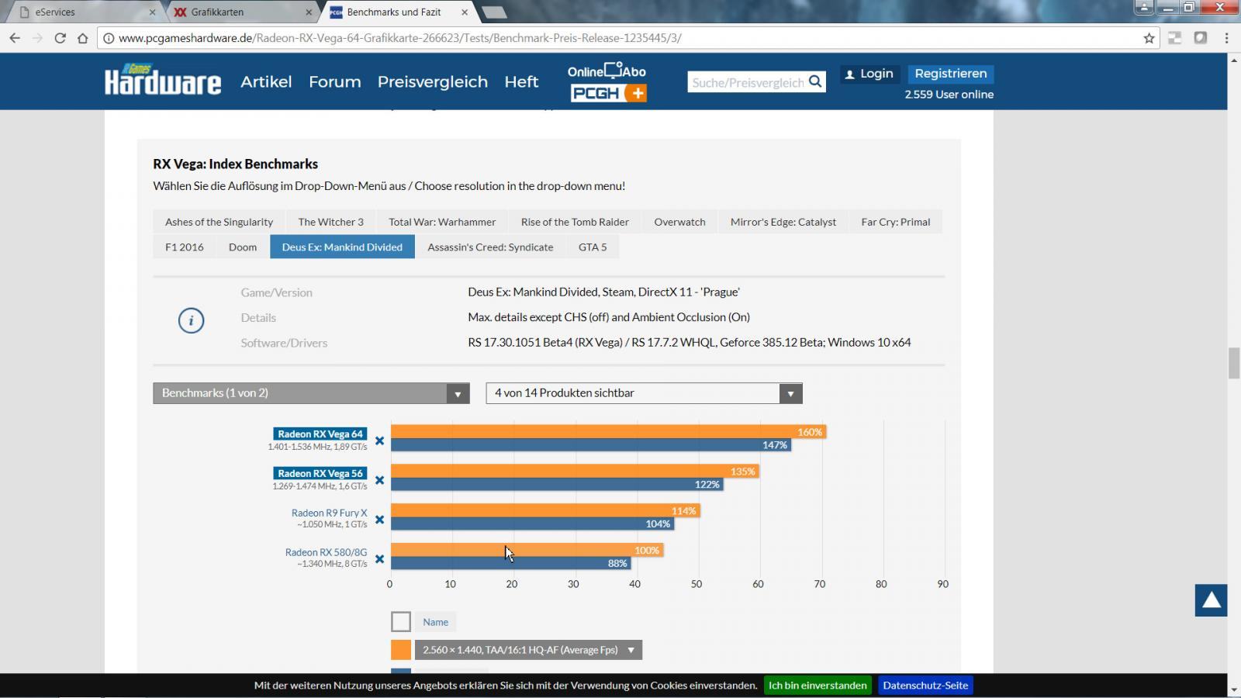The image size is (1241, 698).
Task: Open the Heft navigation item
Action: pyautogui.click(x=521, y=81)
